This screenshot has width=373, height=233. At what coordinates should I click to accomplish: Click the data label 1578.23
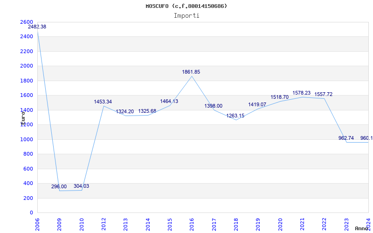tap(301, 93)
